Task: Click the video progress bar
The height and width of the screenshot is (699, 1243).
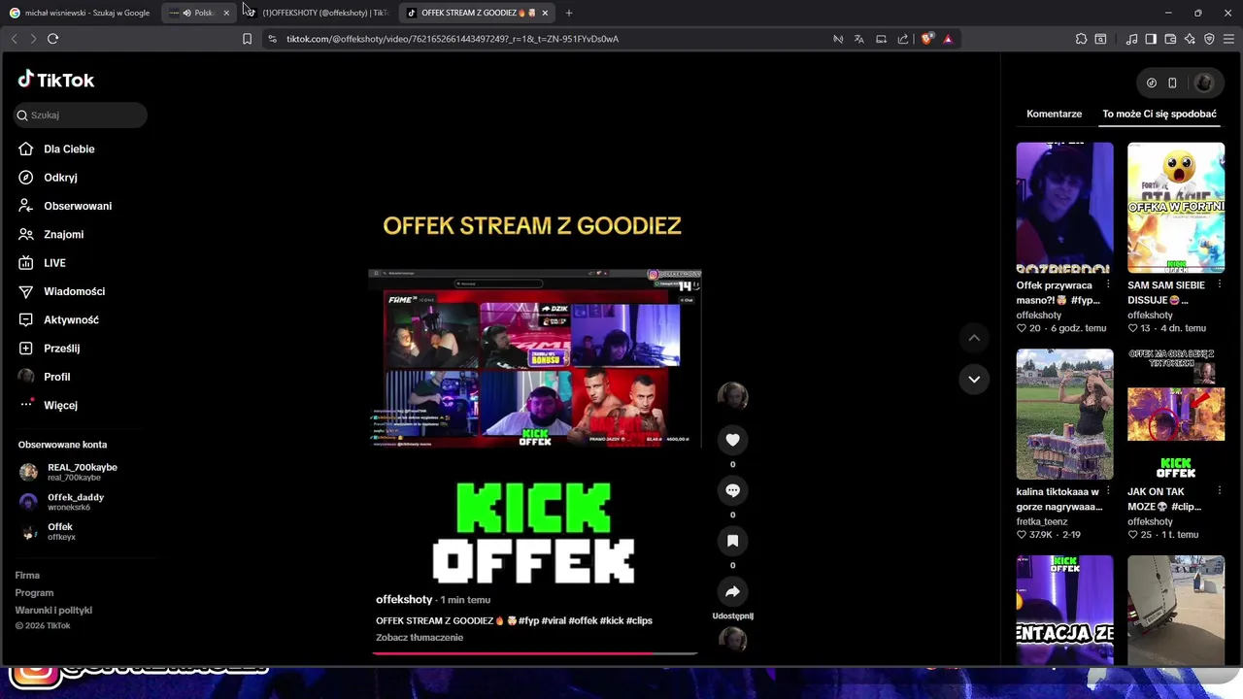Action: pos(534,653)
